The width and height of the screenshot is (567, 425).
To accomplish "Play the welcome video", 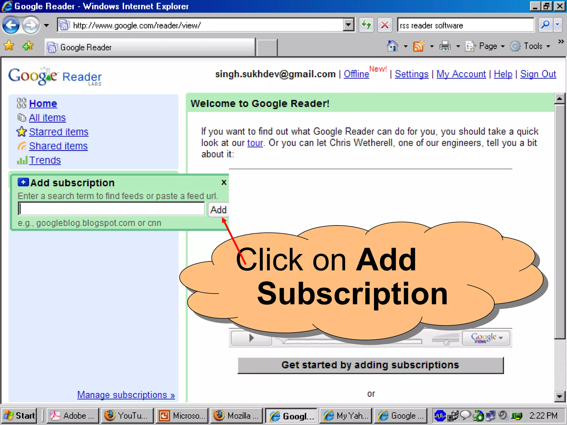I will pos(251,338).
